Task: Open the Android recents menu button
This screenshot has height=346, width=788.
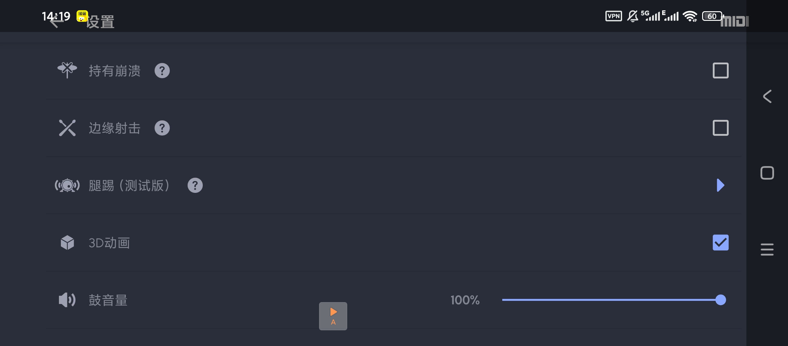Action: click(767, 249)
